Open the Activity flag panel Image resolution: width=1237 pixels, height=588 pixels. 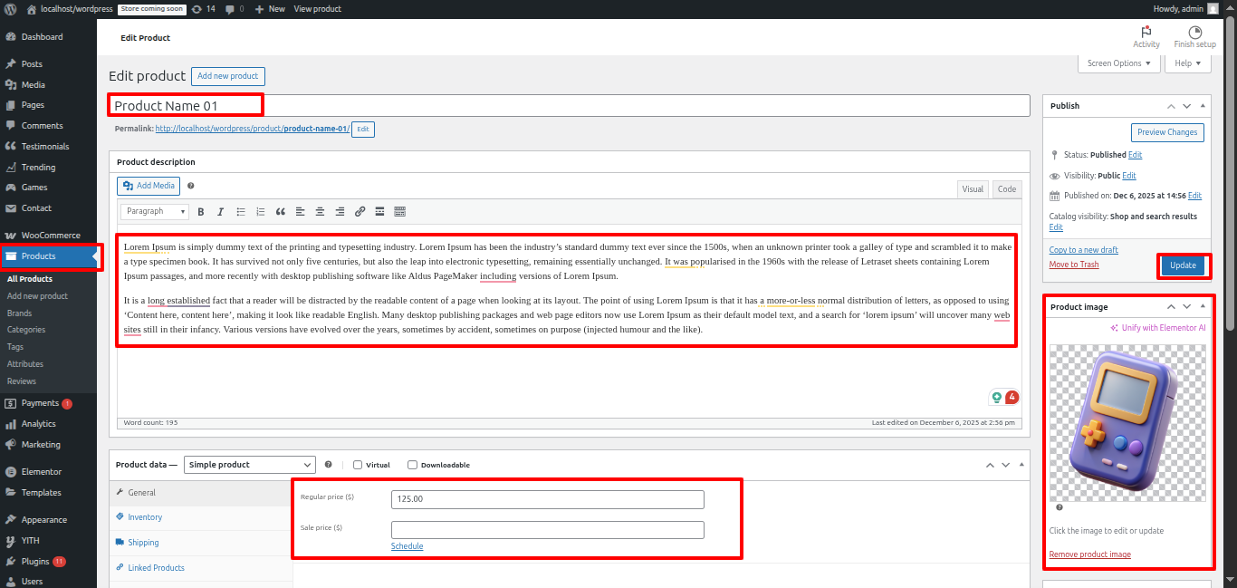[x=1146, y=36]
